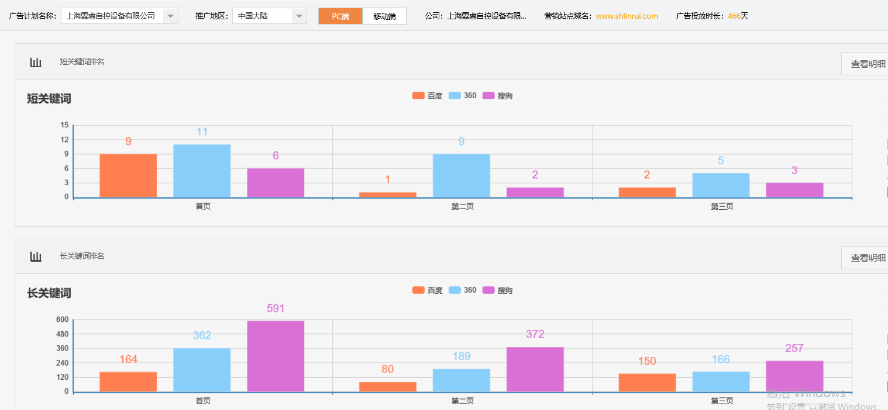Screen dimensions: 888x410
Task: Select the 短关键词排名 section header
Action: click(x=82, y=61)
